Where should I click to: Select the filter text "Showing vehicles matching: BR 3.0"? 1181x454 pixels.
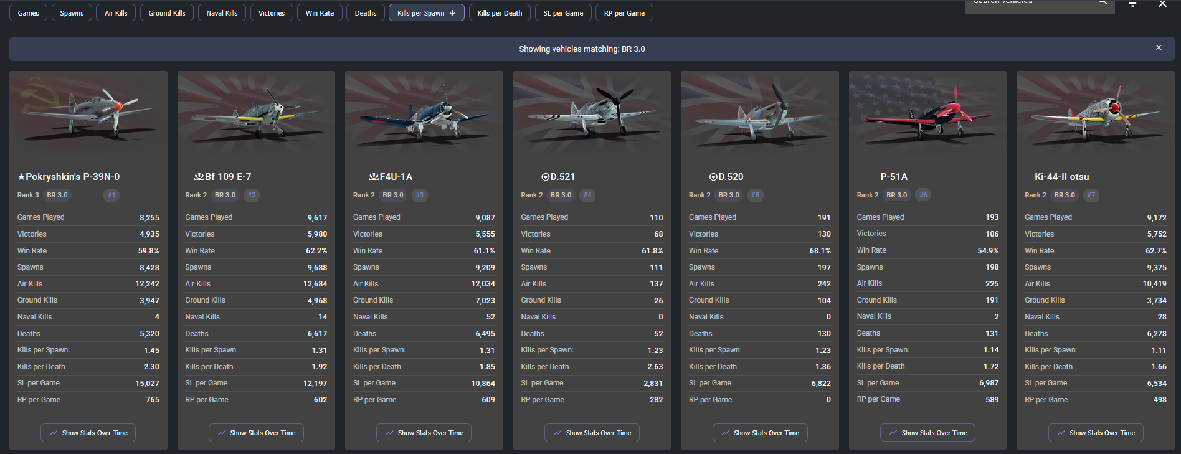click(x=582, y=49)
